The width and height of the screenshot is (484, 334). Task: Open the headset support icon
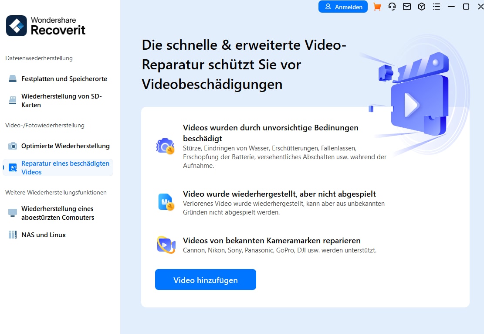[392, 7]
